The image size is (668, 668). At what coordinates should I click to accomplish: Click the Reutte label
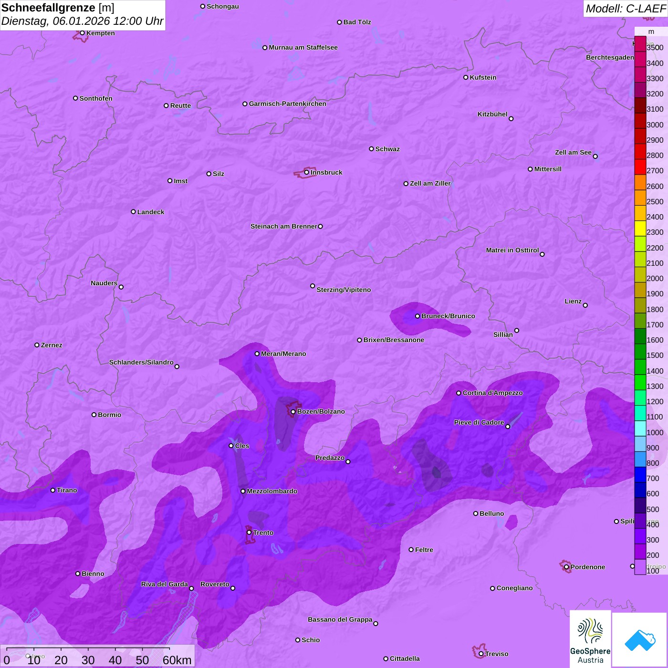(180, 105)
